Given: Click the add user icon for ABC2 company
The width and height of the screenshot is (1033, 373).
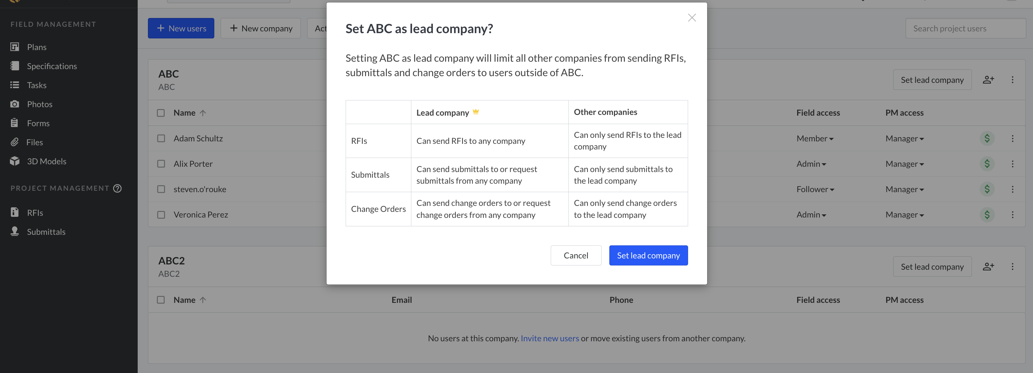Looking at the screenshot, I should 988,267.
